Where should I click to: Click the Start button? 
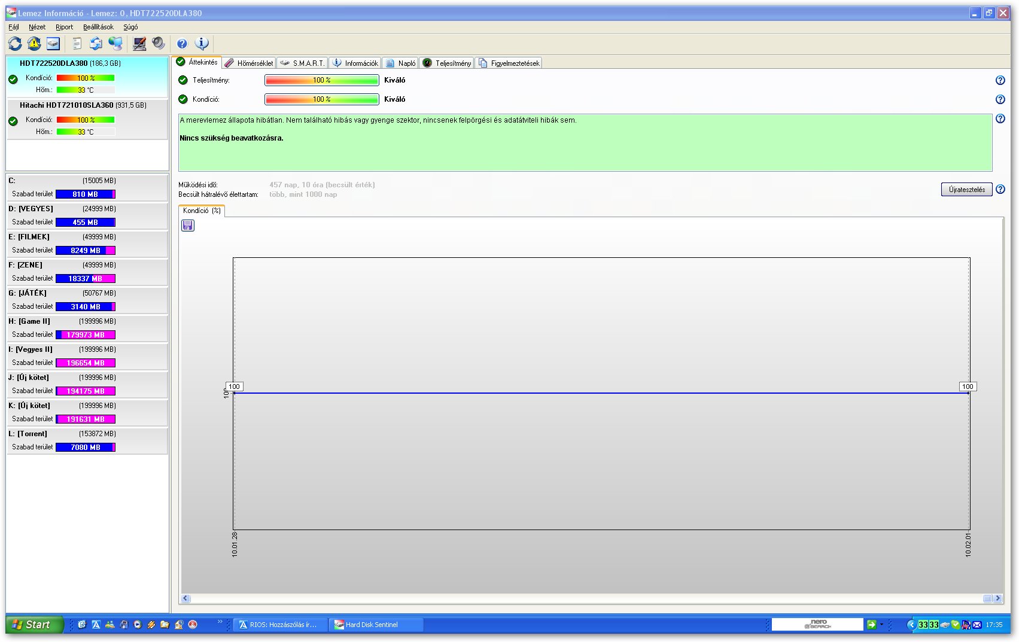click(x=34, y=625)
